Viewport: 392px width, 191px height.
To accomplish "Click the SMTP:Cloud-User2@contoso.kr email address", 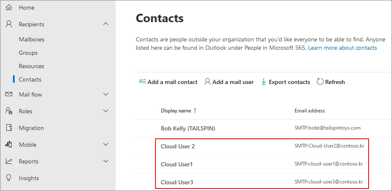I will [329, 146].
